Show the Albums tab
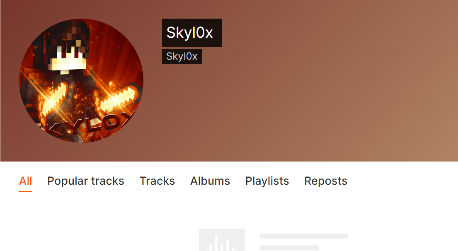This screenshot has height=251, width=458. (210, 181)
